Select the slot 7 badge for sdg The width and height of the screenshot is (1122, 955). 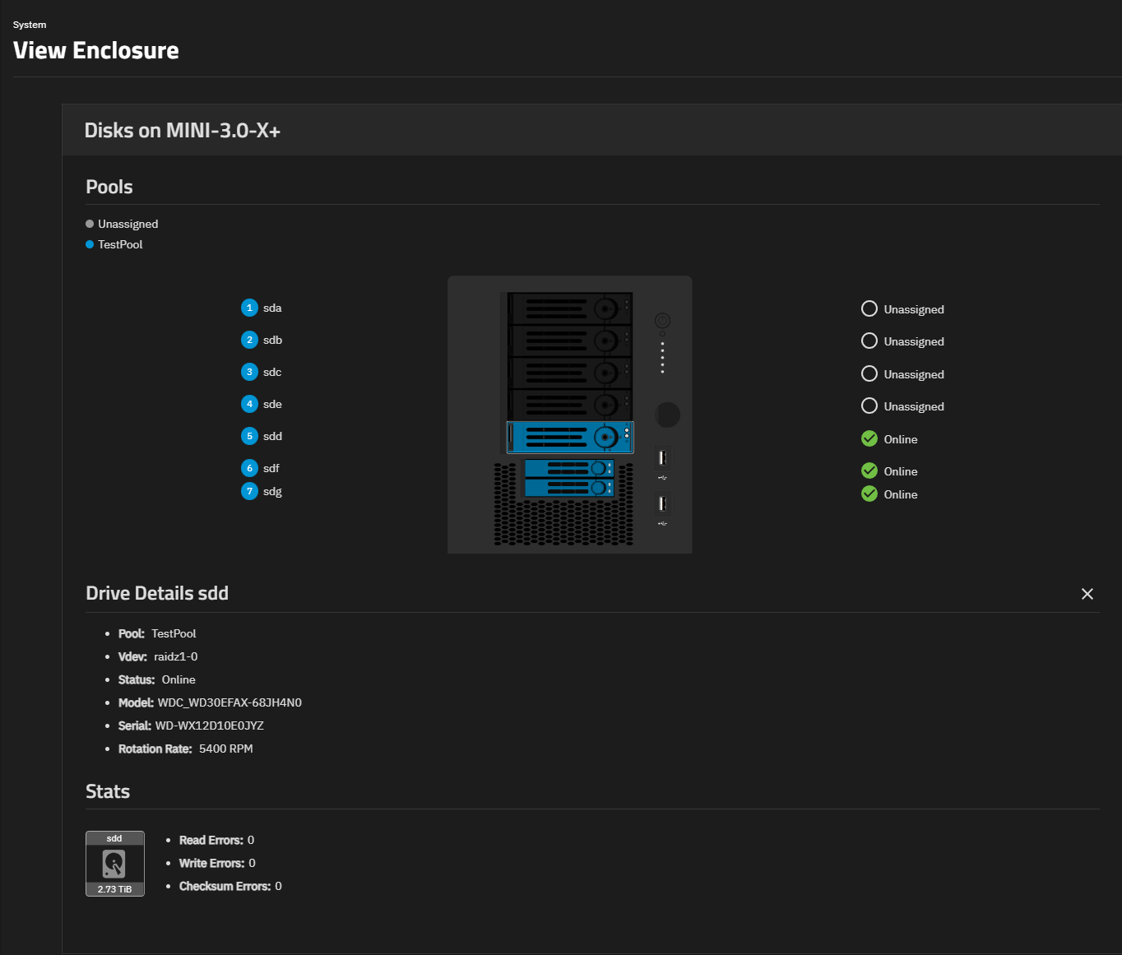[249, 491]
